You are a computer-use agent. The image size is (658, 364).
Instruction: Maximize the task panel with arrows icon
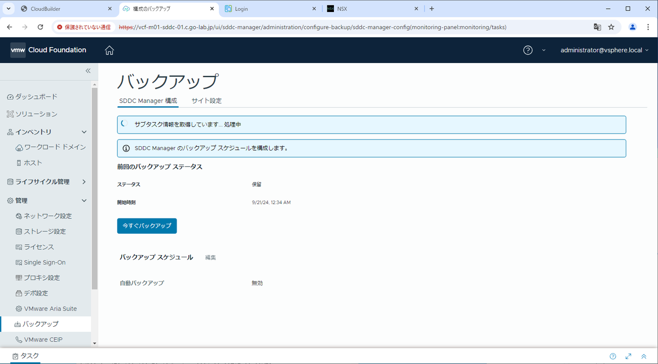click(x=628, y=356)
